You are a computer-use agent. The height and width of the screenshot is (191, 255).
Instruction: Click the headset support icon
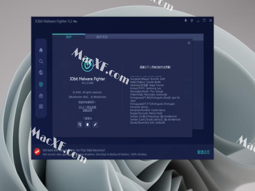point(80,124)
